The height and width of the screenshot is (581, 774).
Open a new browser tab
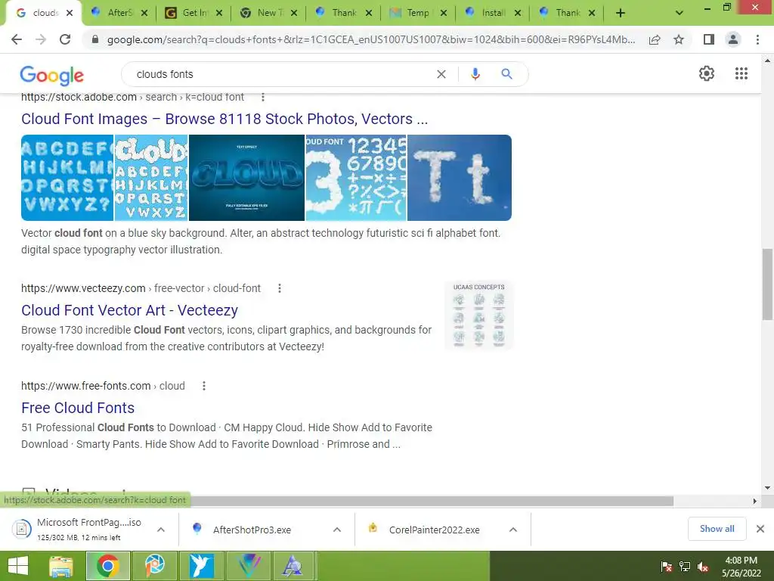click(x=621, y=13)
